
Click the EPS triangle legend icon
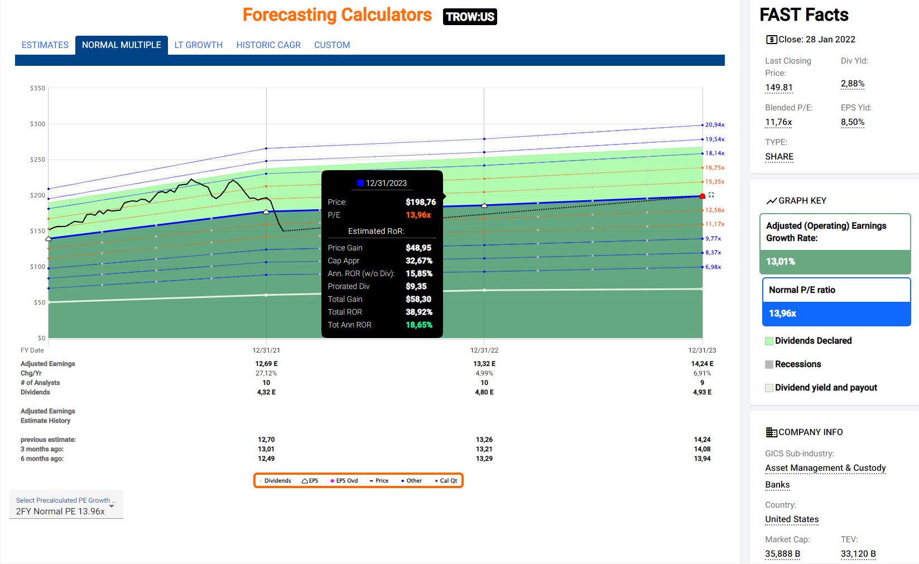click(x=305, y=481)
